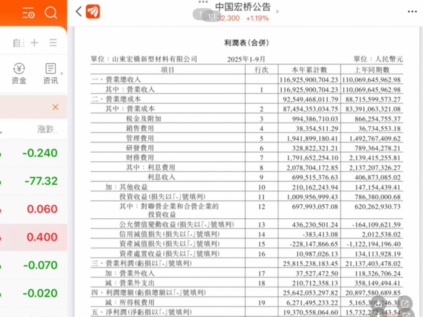Select the stock row showing -0.070
The height and width of the screenshot is (317, 423).
(33, 265)
